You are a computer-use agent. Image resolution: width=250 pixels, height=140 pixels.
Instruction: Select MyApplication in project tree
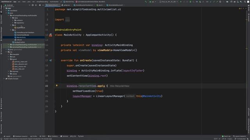[x=18, y=42]
